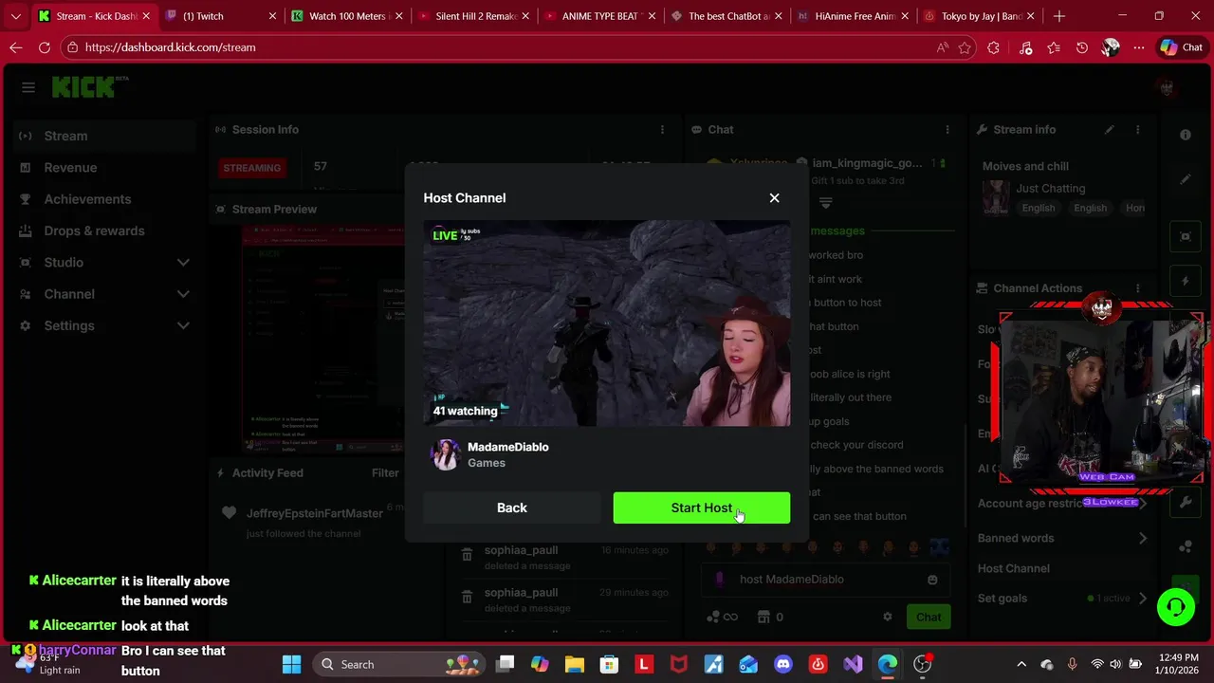Viewport: 1214px width, 683px height.
Task: Open the Session Info panel options menu
Action: click(x=662, y=129)
